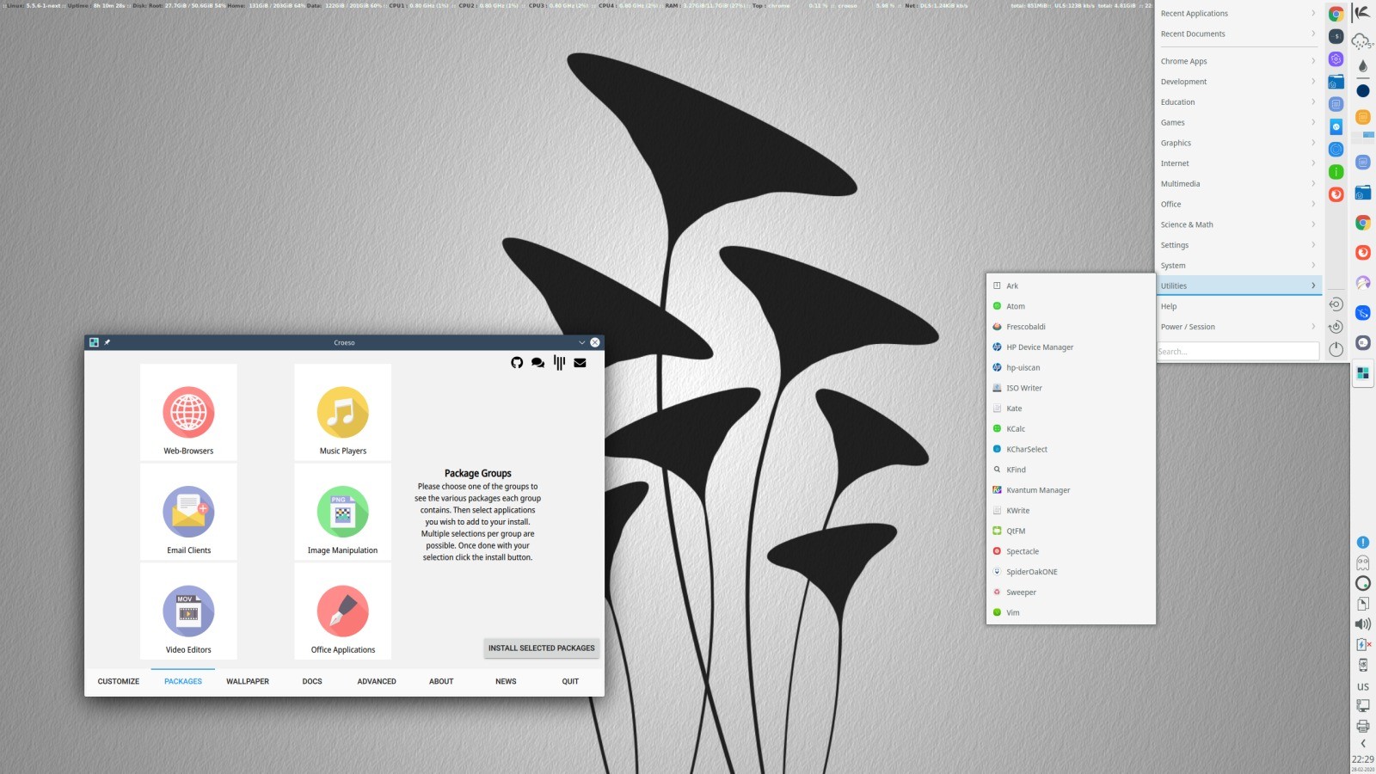Select the Video Editors package group
Image resolution: width=1376 pixels, height=774 pixels.
tap(188, 611)
